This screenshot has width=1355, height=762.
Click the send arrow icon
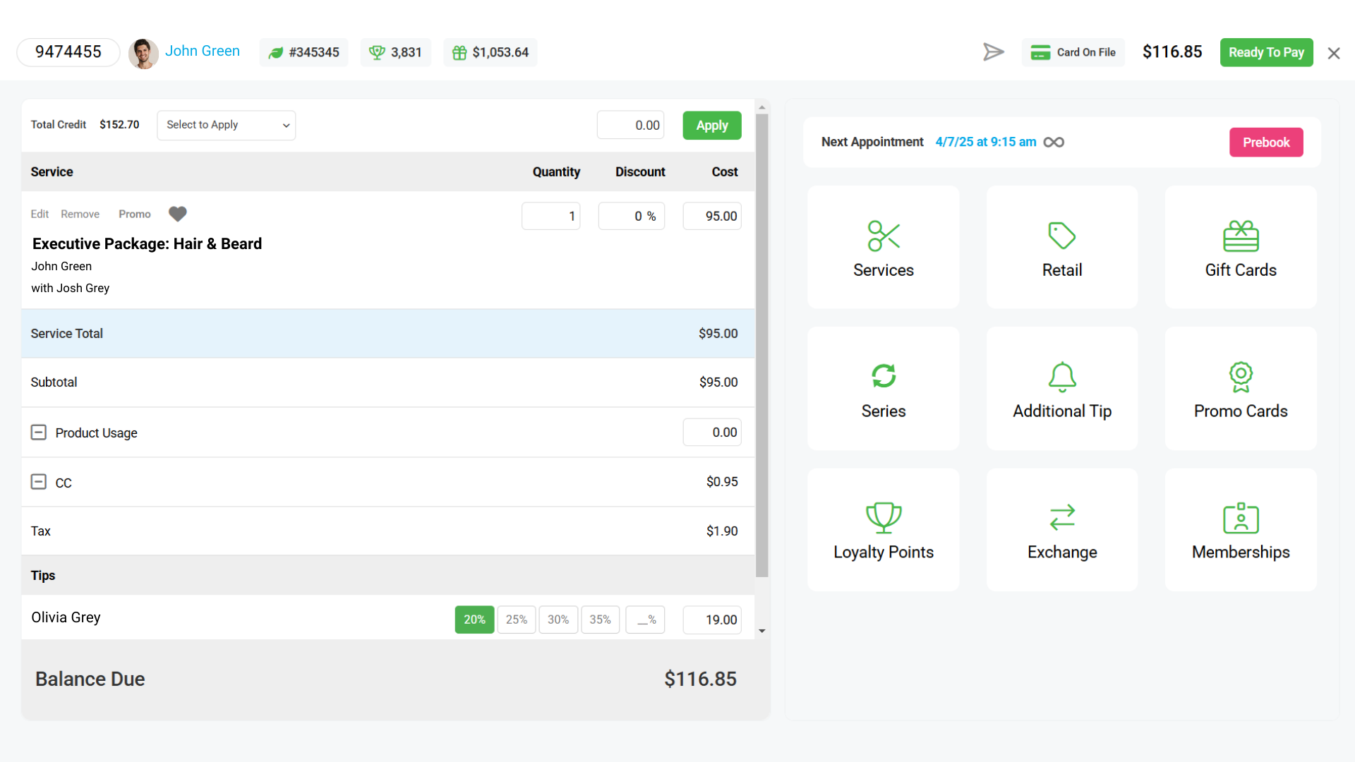993,52
